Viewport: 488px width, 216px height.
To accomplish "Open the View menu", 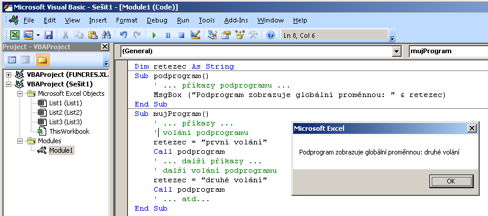I will (72, 20).
